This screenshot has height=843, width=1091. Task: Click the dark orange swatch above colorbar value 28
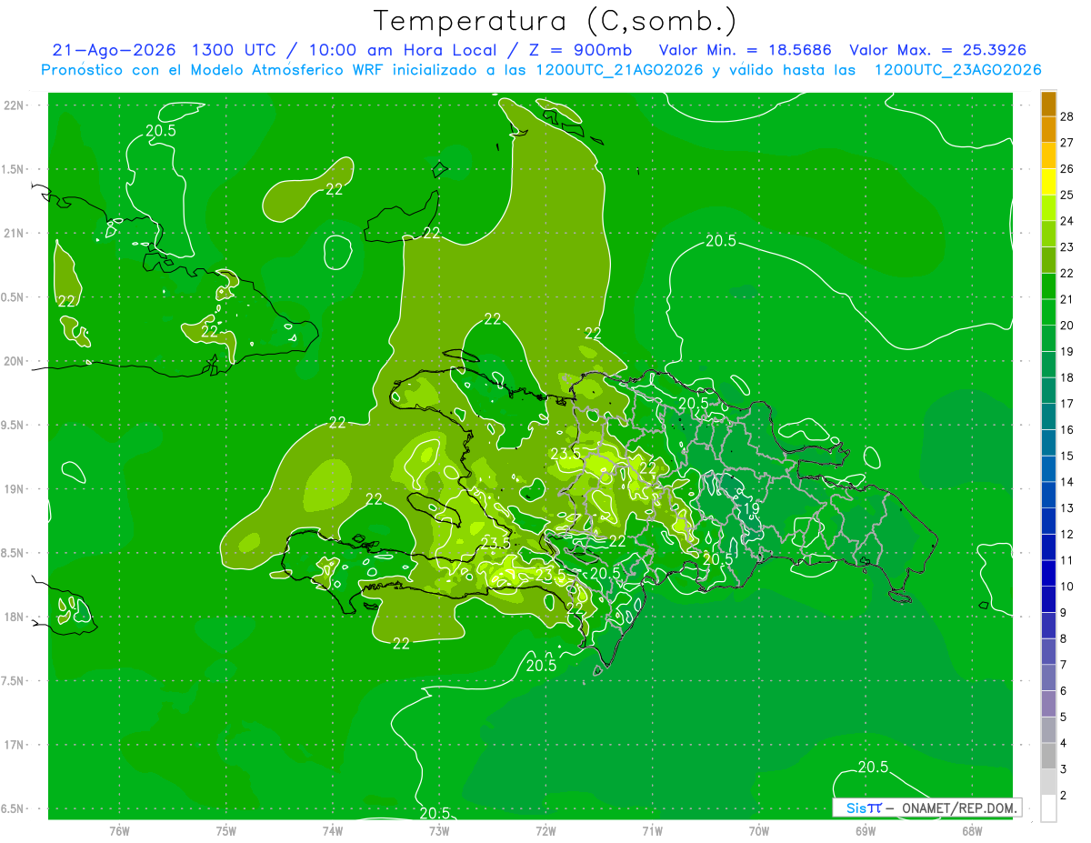pyautogui.click(x=1048, y=104)
